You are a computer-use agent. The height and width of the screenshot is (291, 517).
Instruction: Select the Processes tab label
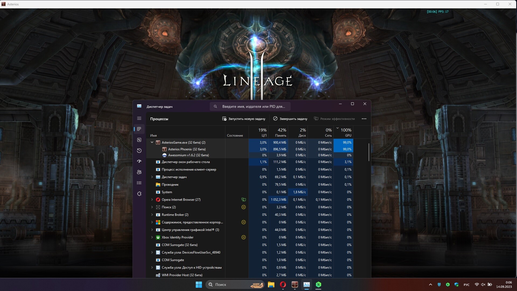pyautogui.click(x=159, y=118)
